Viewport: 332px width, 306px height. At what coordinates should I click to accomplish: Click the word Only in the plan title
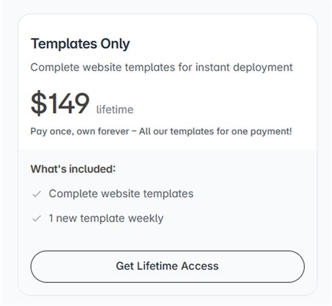(115, 44)
